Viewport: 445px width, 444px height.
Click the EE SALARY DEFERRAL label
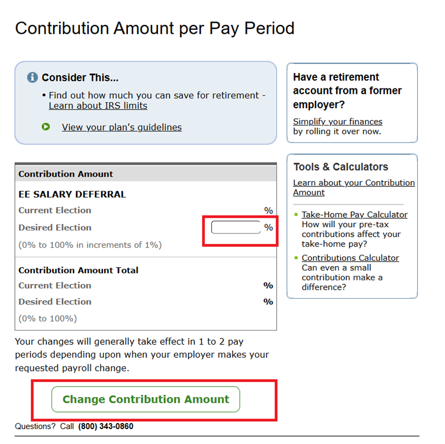(72, 194)
